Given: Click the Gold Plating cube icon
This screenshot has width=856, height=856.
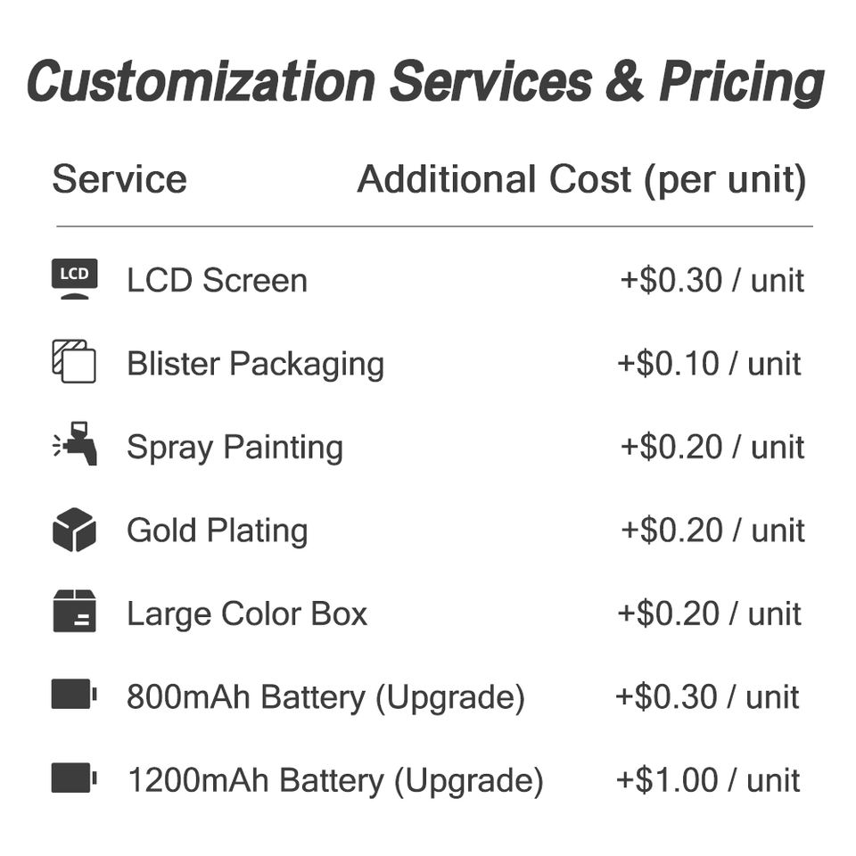Looking at the screenshot, I should [x=74, y=530].
